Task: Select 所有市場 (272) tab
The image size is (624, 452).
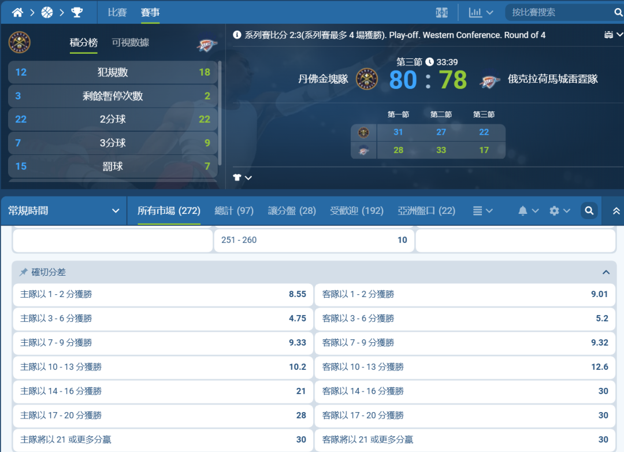Action: pyautogui.click(x=169, y=210)
